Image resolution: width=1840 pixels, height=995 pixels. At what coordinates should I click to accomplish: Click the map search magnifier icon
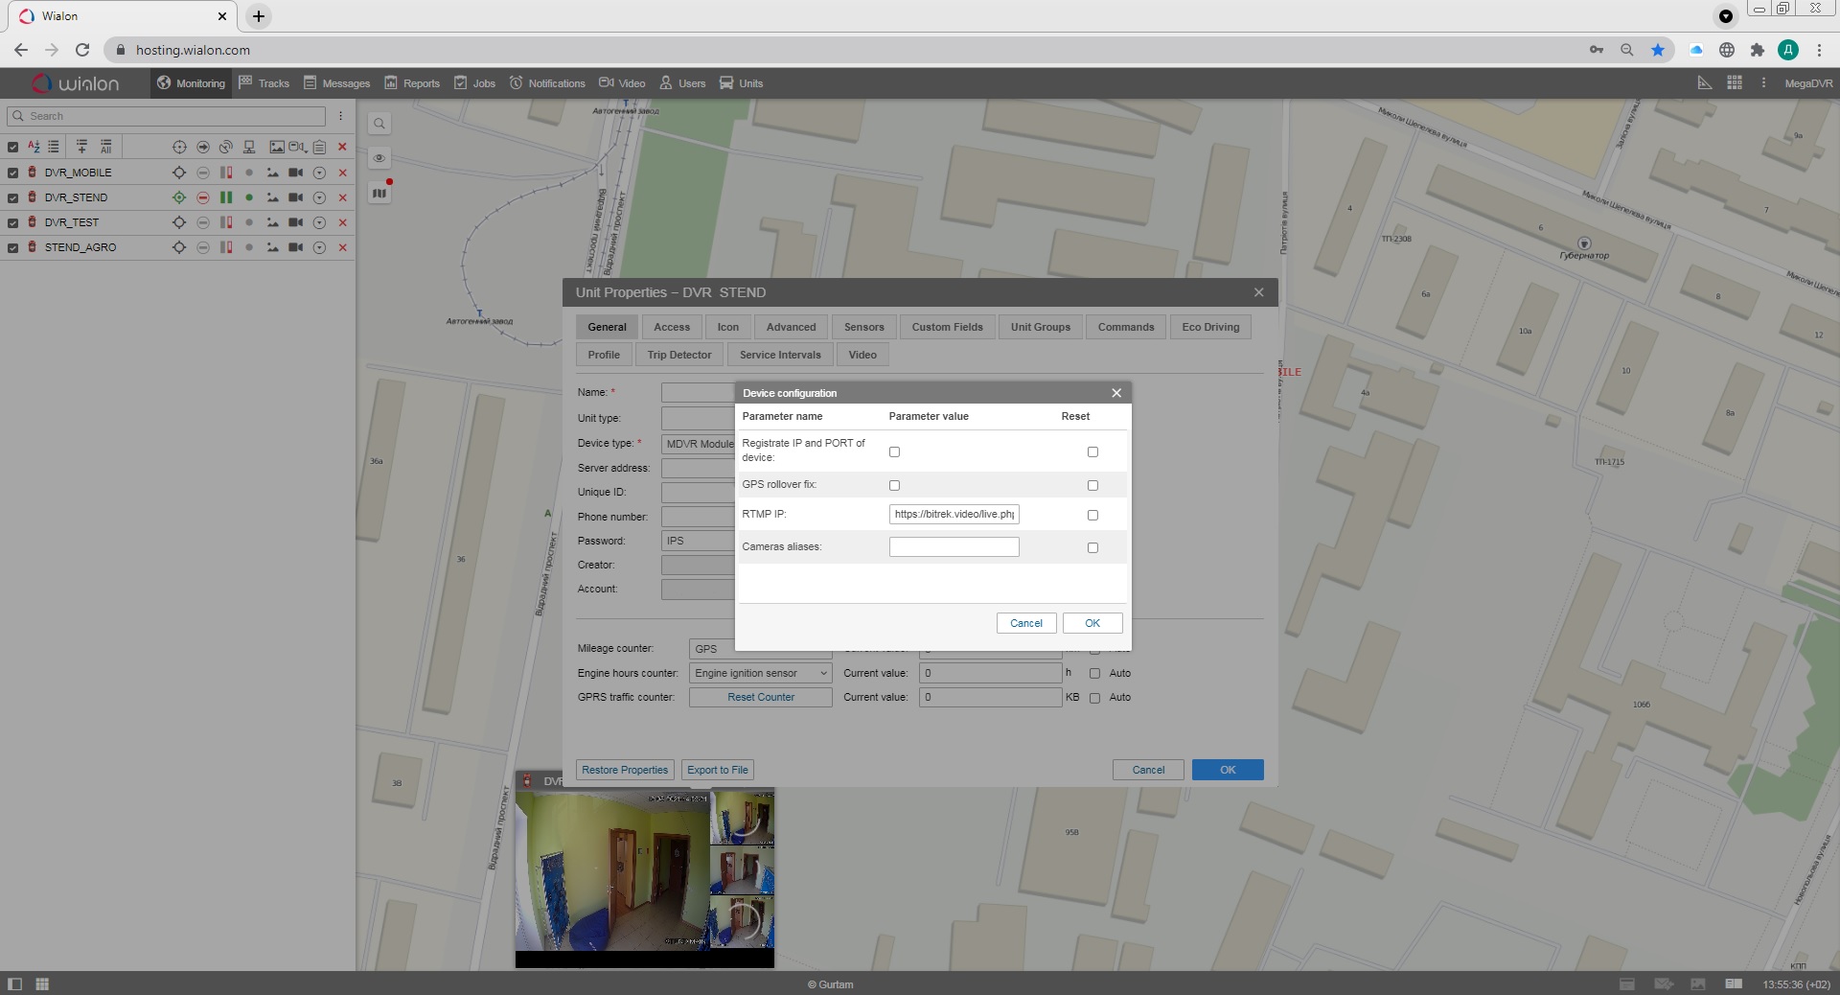[x=379, y=124]
